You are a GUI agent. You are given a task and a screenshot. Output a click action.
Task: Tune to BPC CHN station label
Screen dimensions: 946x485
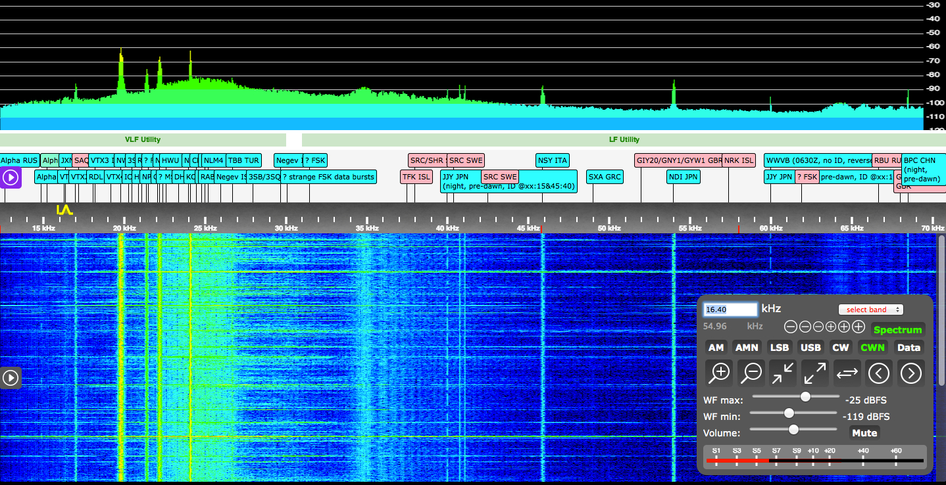(923, 169)
